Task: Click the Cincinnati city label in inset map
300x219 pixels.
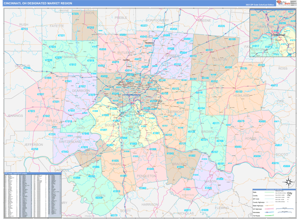Action: tap(279, 35)
